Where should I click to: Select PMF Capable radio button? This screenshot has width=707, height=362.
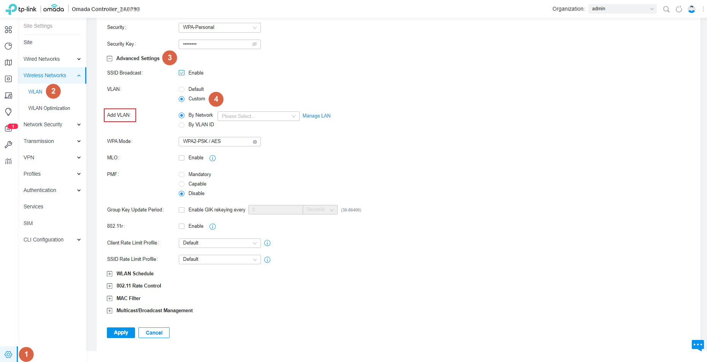pyautogui.click(x=182, y=184)
